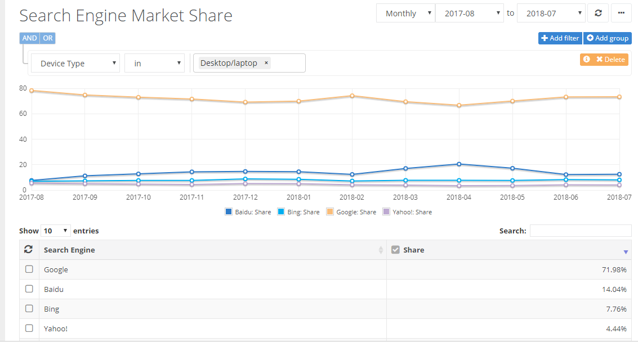This screenshot has height=342, width=638.
Task: Toggle Bing: Share legend swatch
Action: [281, 211]
